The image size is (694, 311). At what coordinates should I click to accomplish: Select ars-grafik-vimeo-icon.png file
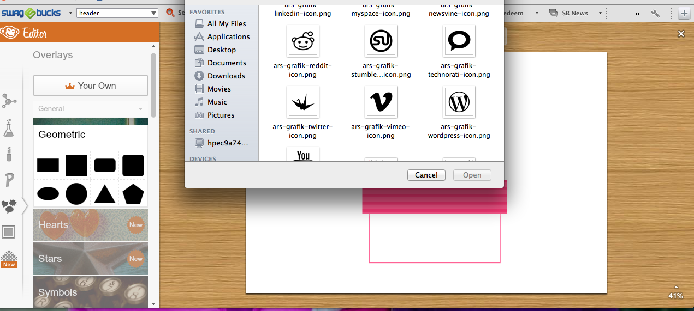(x=381, y=102)
